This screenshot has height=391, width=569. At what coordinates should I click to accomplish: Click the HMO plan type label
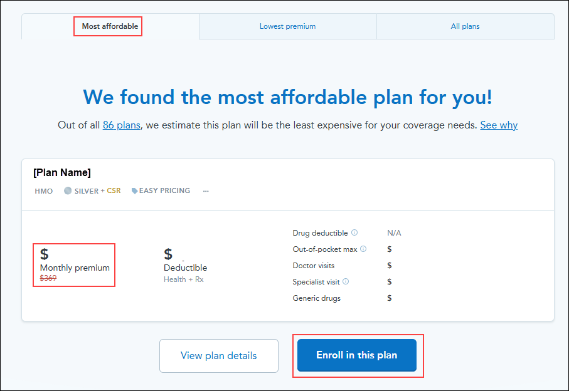click(x=44, y=191)
